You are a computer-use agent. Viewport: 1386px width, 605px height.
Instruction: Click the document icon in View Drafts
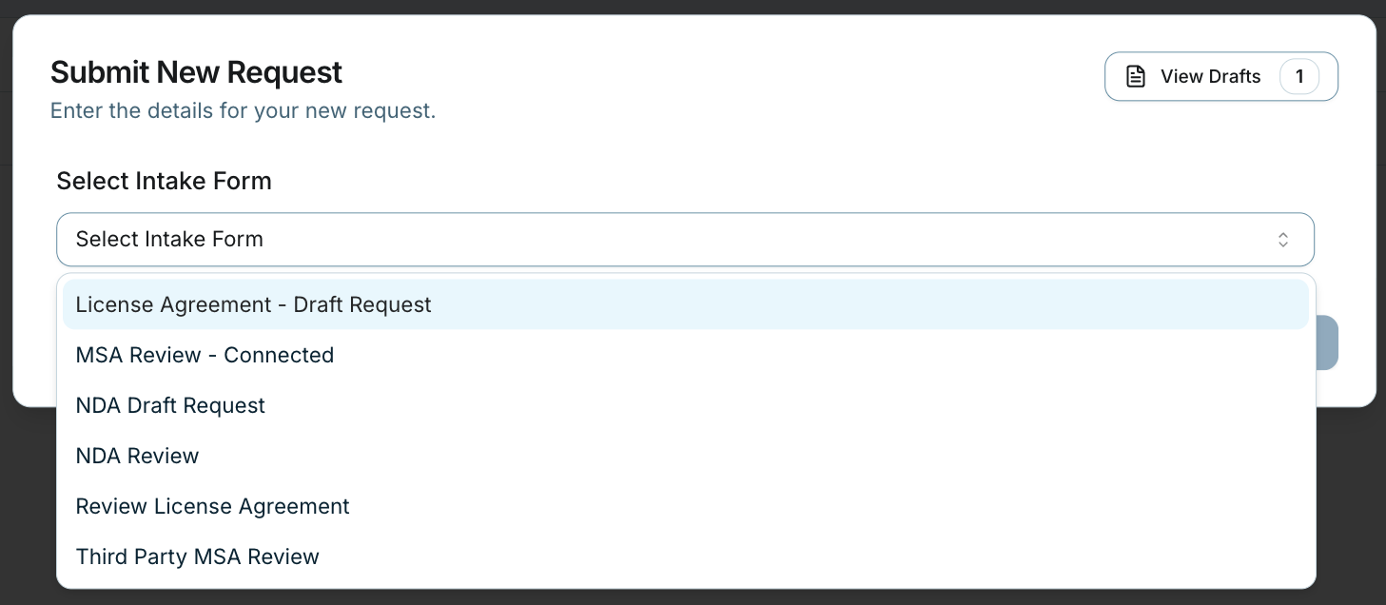tap(1135, 77)
